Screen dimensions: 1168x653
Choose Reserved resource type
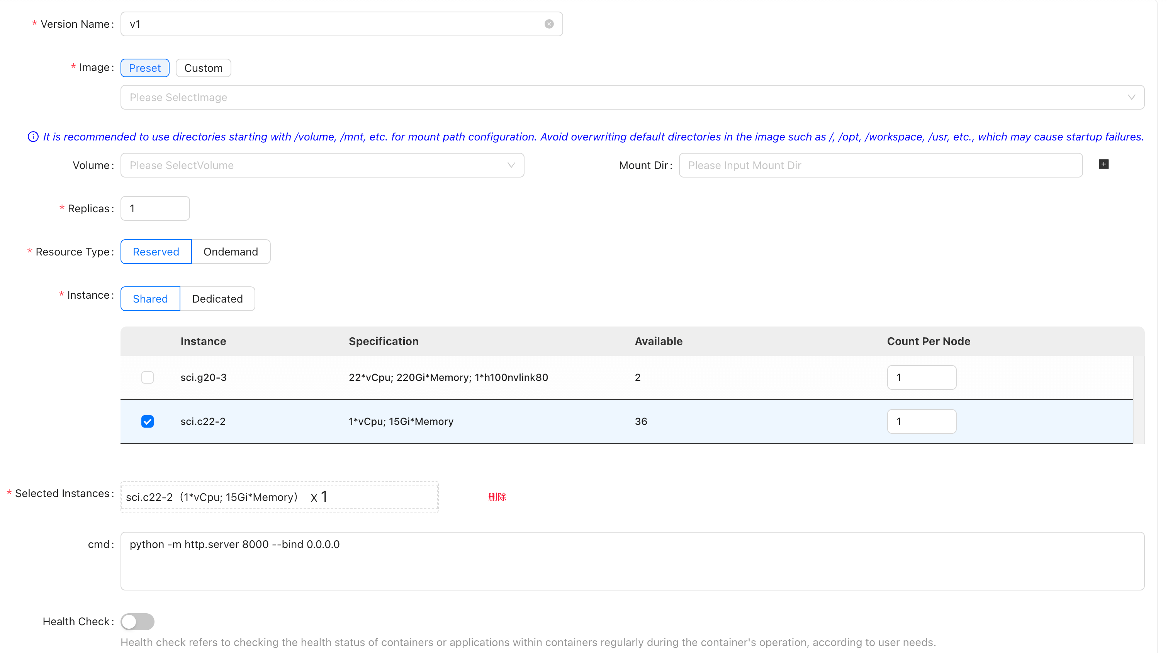click(156, 252)
